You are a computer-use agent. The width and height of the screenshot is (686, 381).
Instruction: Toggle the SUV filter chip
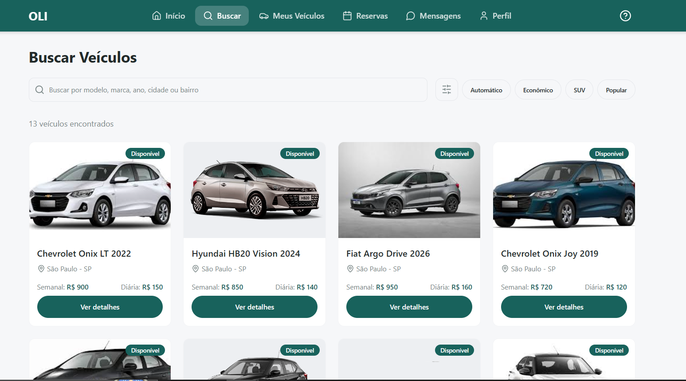(579, 90)
